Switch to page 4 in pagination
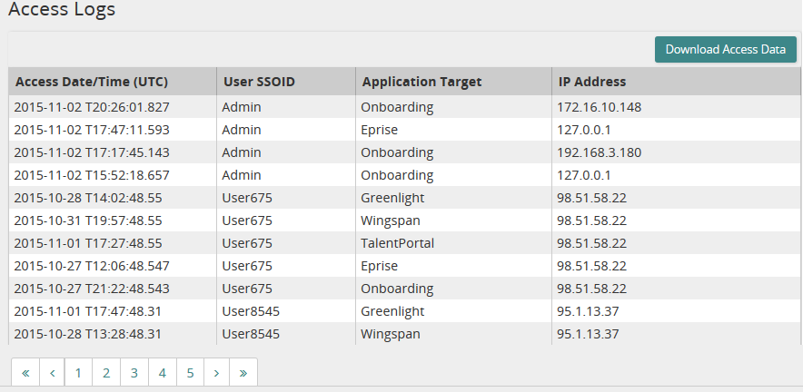This screenshot has width=803, height=392. pyautogui.click(x=162, y=372)
